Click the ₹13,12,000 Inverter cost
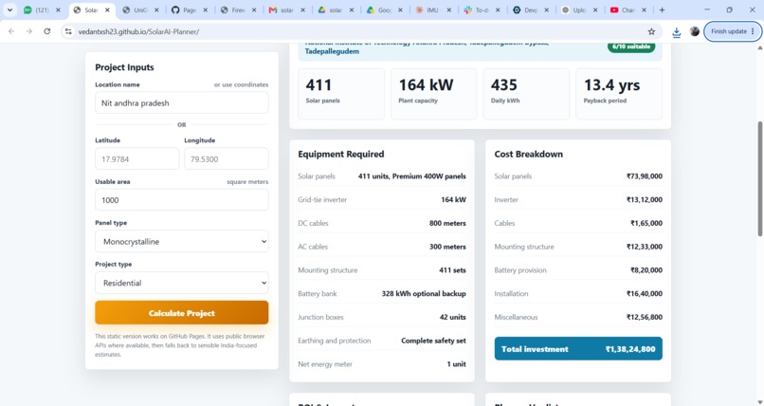Screen dimensions: 764x406 645,200
